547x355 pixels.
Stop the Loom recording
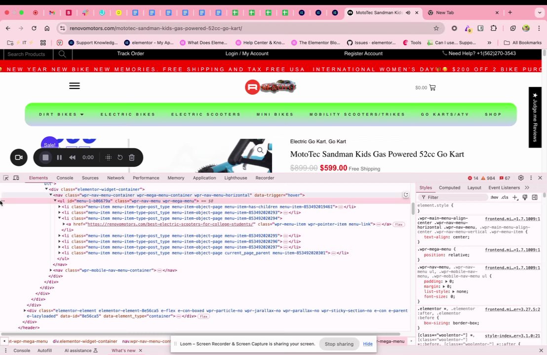[x=45, y=158]
